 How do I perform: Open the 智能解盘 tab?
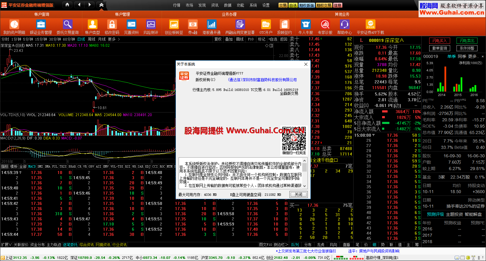click(473, 214)
